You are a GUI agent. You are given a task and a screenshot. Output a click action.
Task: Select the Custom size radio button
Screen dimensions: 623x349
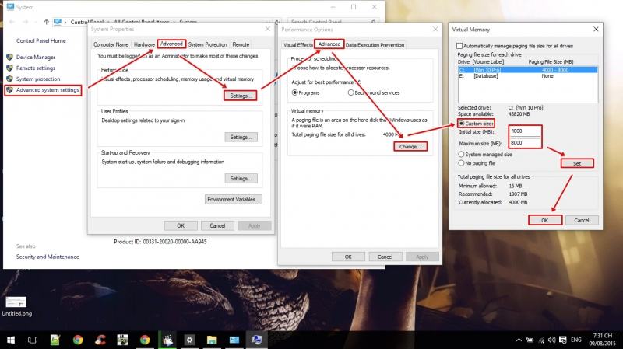coord(462,123)
